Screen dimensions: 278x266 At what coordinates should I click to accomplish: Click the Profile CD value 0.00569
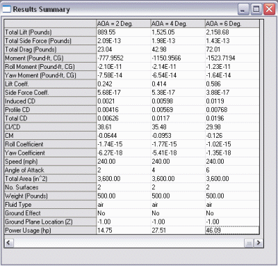[x=178, y=110]
